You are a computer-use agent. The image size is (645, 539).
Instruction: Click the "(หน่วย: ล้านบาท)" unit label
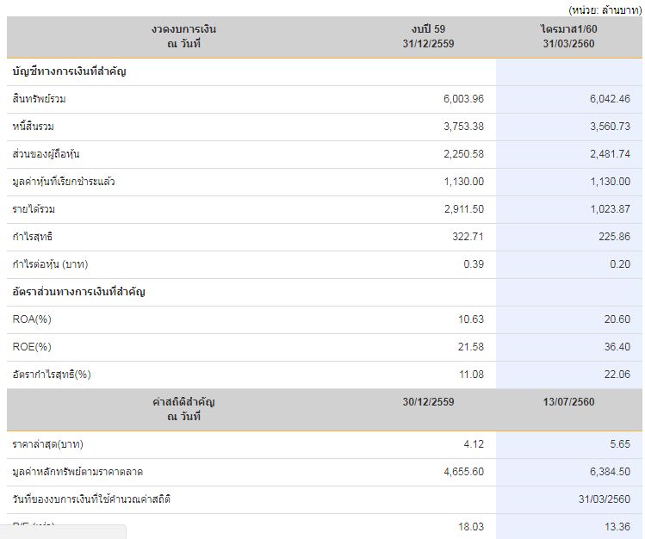[605, 9]
